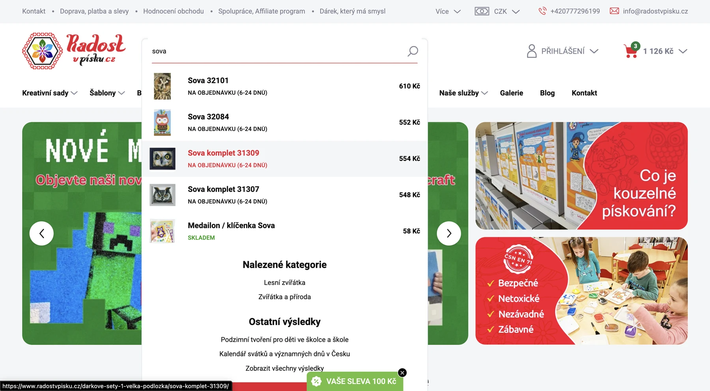This screenshot has width=710, height=391.
Task: Go to previous banner slide
Action: coord(41,234)
